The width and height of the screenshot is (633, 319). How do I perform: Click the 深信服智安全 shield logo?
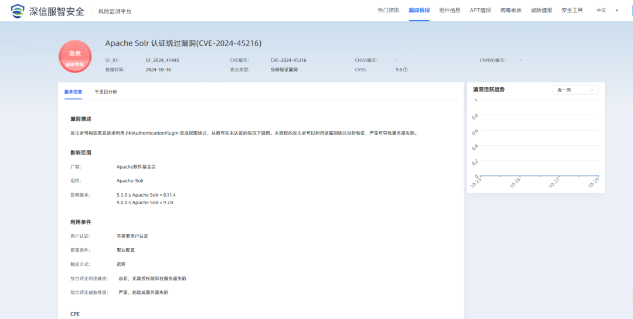(18, 11)
